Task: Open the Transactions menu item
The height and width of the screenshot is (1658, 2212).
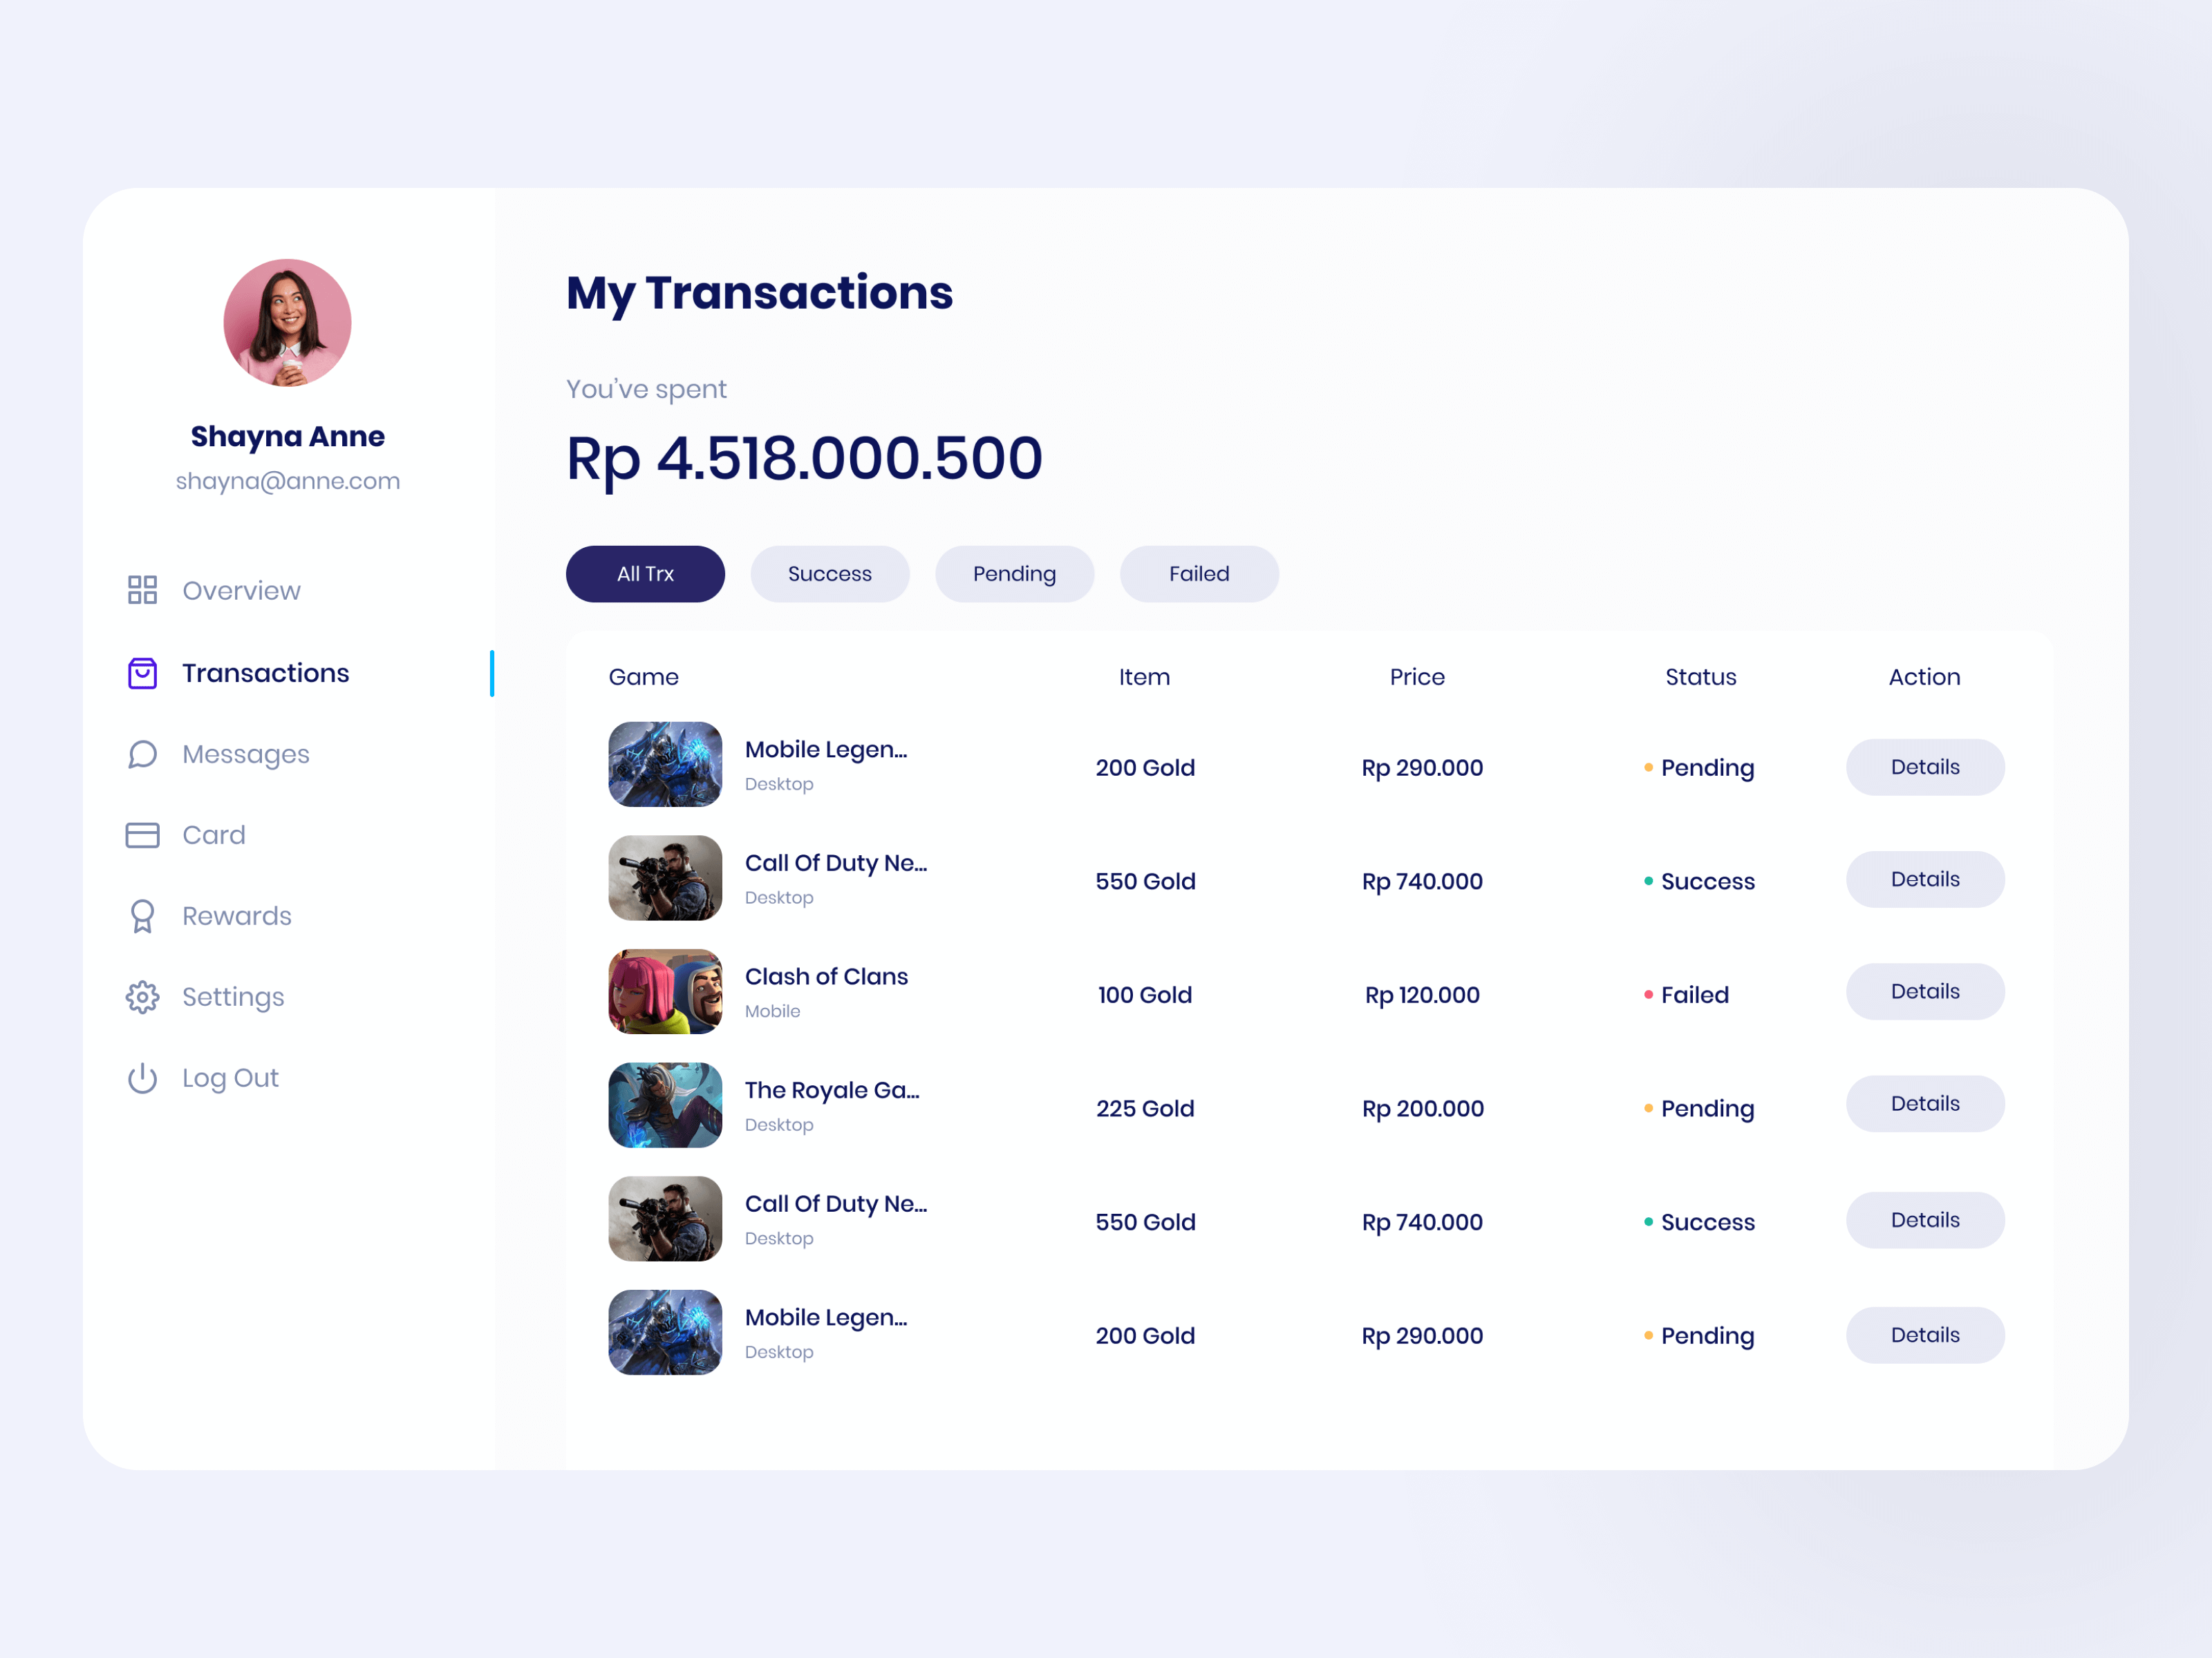Action: [x=238, y=673]
